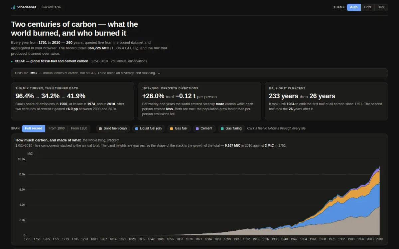The height and width of the screenshot is (249, 399).
Task: Select the From 1900 span
Action: coord(57,128)
